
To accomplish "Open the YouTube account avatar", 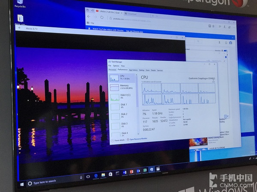I will click(x=230, y=43).
